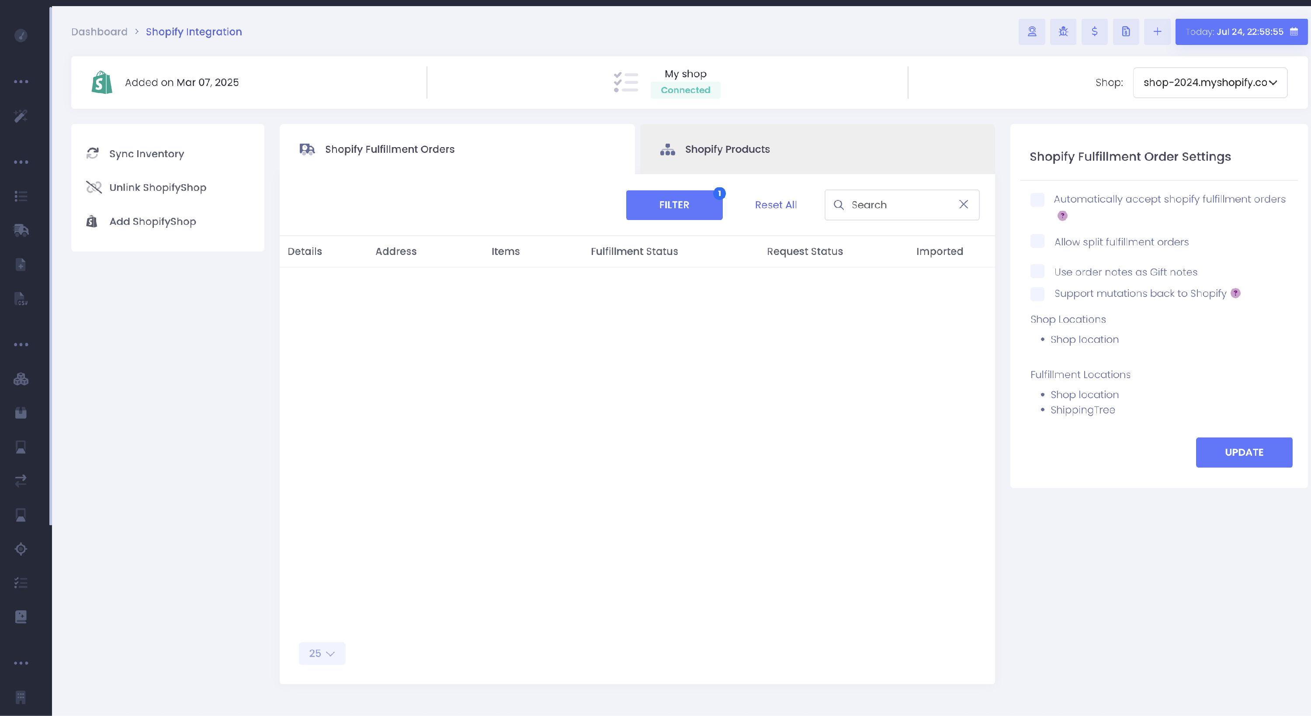Click the Reset All link

[x=776, y=205]
